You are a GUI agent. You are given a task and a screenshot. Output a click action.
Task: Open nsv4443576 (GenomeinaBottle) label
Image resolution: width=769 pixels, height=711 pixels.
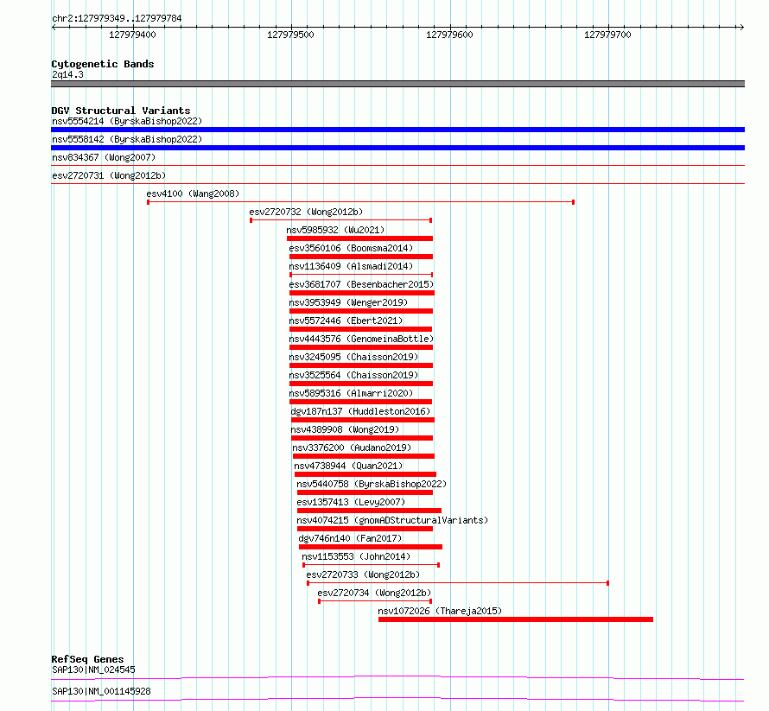click(x=361, y=339)
